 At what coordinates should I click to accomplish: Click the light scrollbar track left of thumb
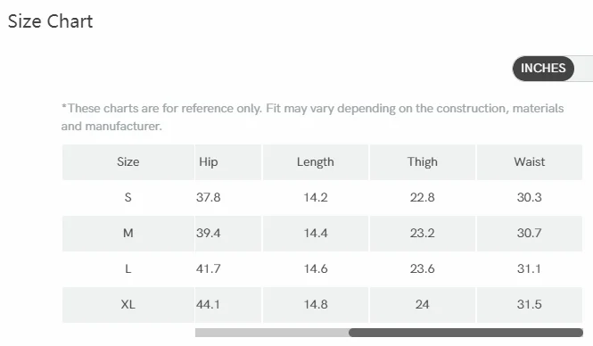click(272, 333)
